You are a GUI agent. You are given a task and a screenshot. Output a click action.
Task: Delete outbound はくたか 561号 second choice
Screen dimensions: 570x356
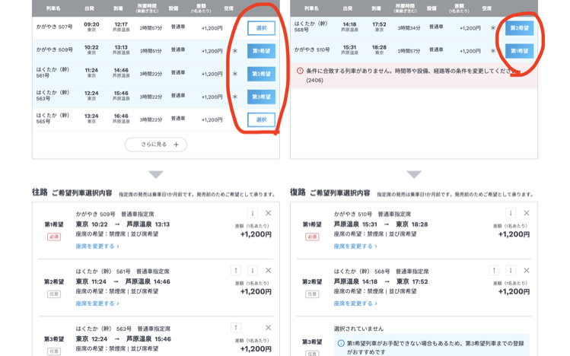268,271
